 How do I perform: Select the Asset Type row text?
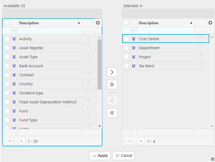click(28, 57)
